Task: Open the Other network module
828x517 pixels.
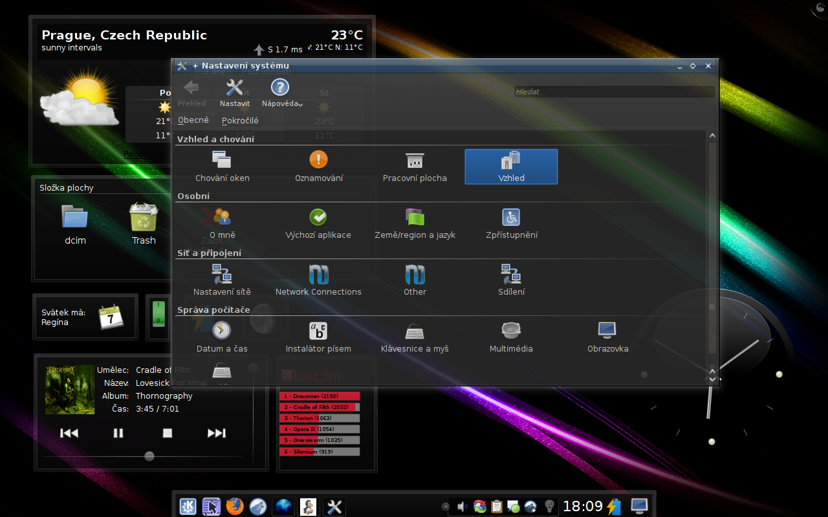Action: pyautogui.click(x=415, y=280)
